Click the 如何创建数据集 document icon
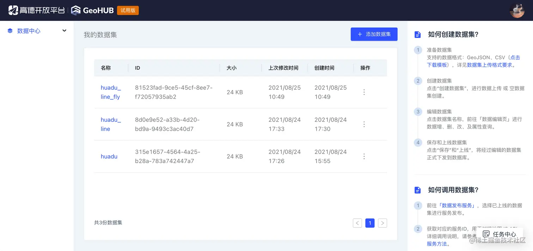This screenshot has height=251, width=533. tap(418, 34)
